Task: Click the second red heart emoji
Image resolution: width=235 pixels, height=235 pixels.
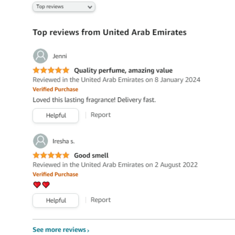Action: click(46, 185)
